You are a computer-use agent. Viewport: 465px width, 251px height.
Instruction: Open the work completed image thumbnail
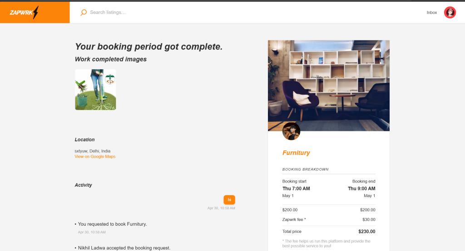[x=95, y=89]
